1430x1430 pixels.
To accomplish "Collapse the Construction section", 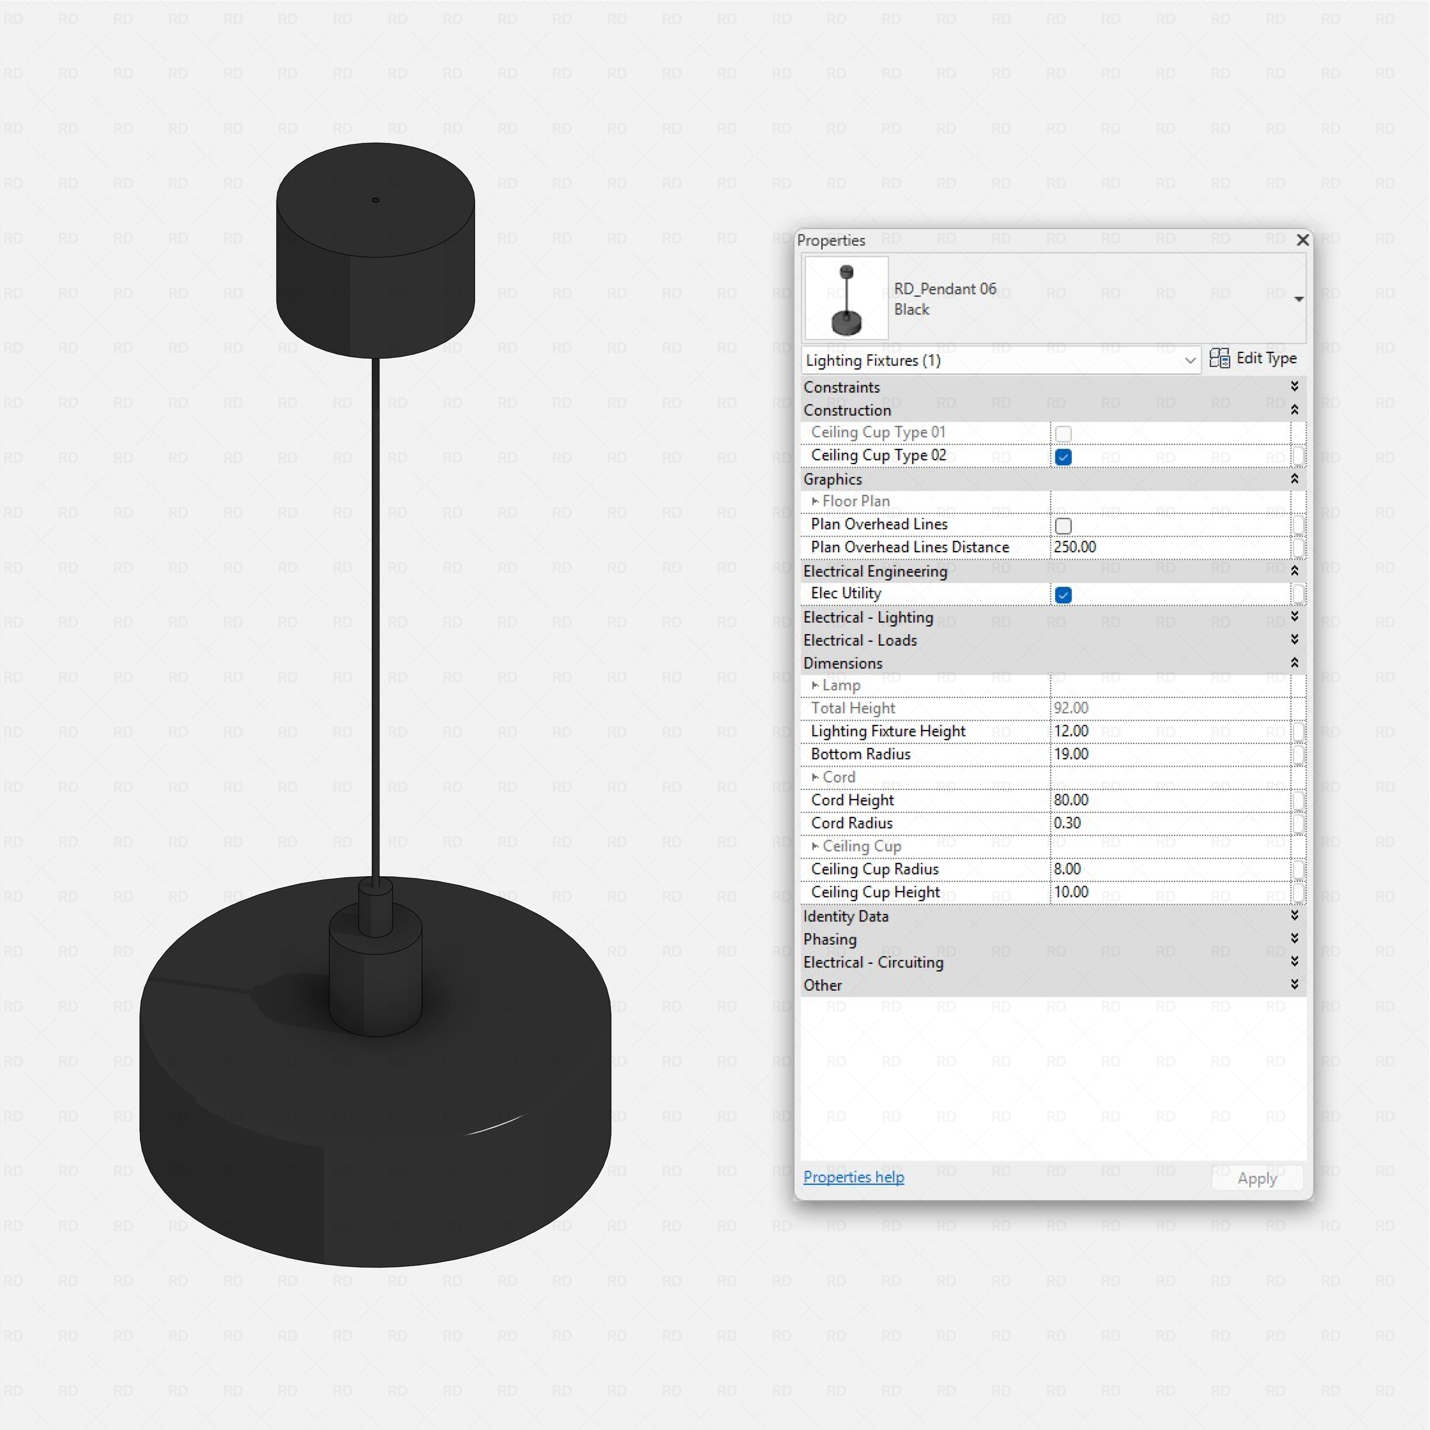I will click(x=1294, y=409).
